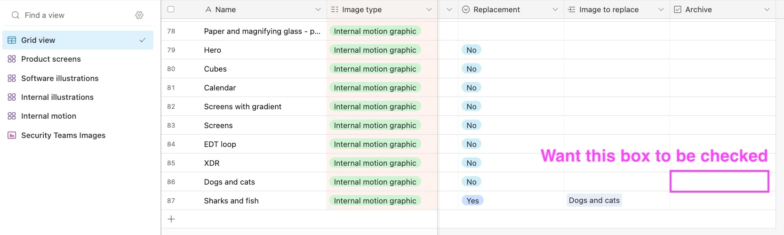
Task: Toggle the select-all rows checkbox
Action: pyautogui.click(x=171, y=9)
